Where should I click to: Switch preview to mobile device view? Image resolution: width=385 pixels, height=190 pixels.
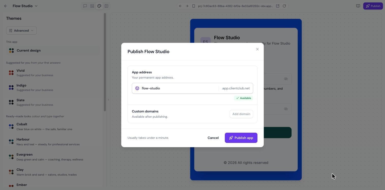pyautogui.click(x=194, y=6)
